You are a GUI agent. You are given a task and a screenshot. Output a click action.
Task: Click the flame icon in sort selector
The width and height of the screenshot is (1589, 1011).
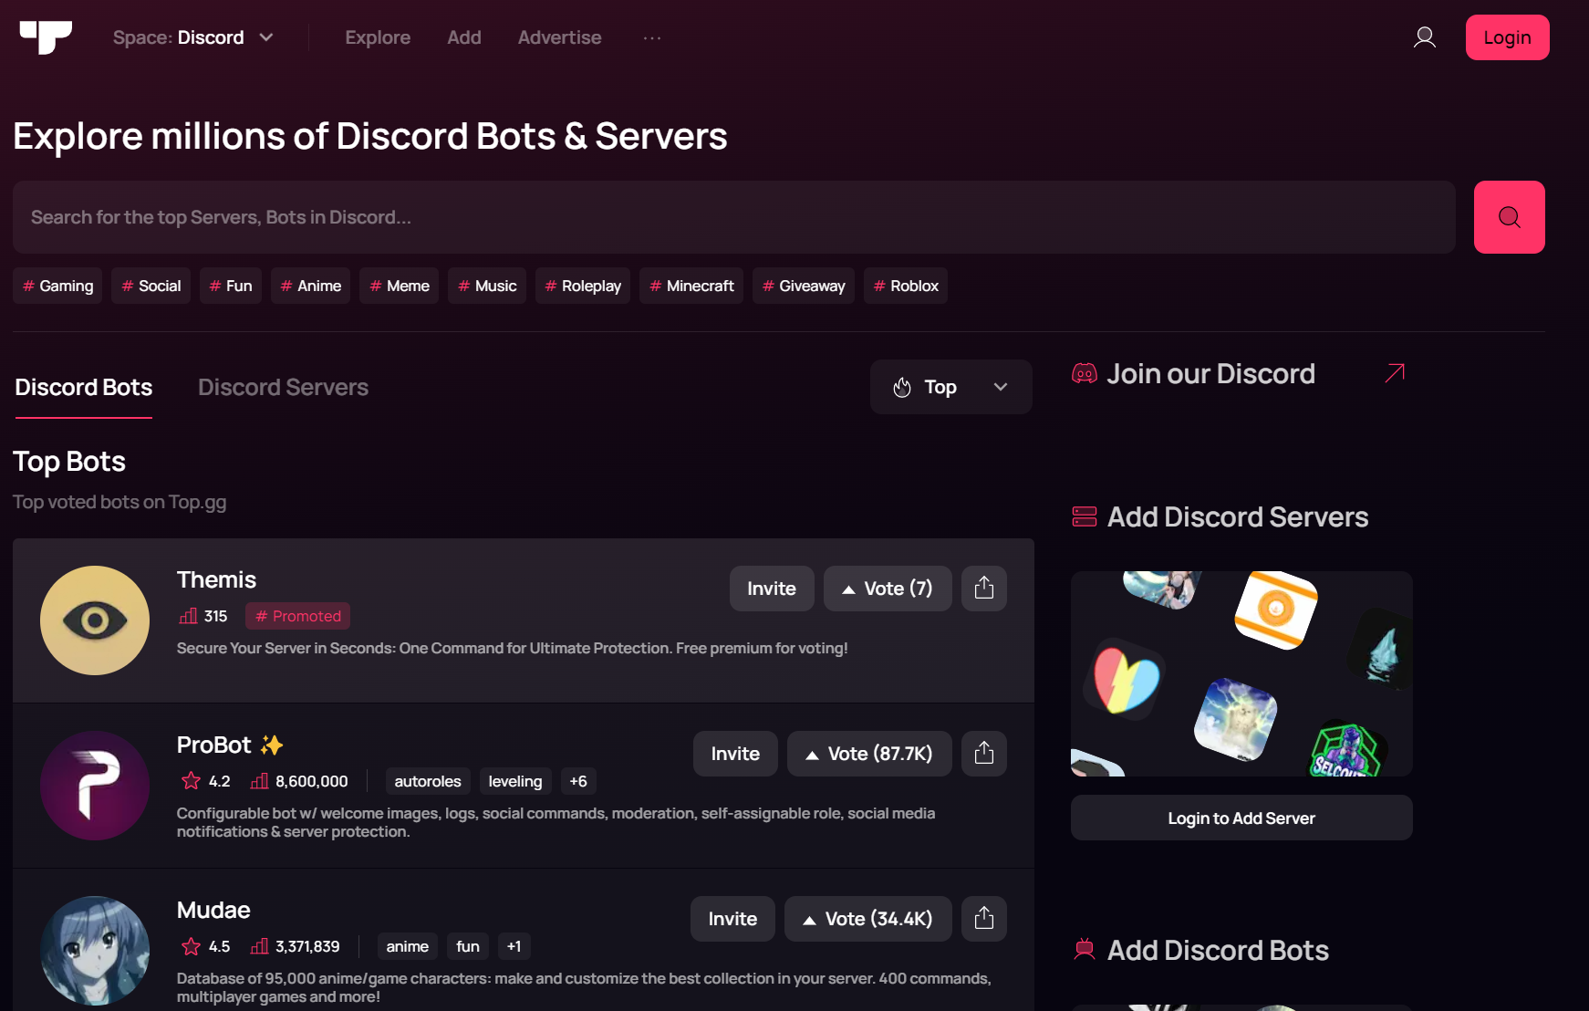(902, 388)
